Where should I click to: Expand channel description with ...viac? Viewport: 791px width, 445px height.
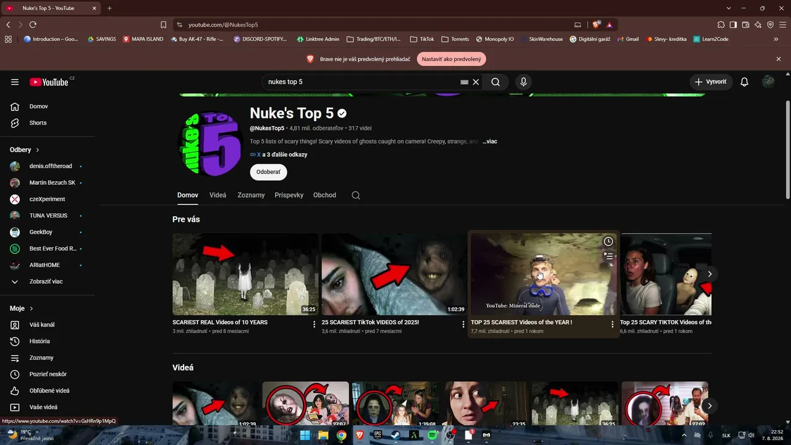pos(490,142)
